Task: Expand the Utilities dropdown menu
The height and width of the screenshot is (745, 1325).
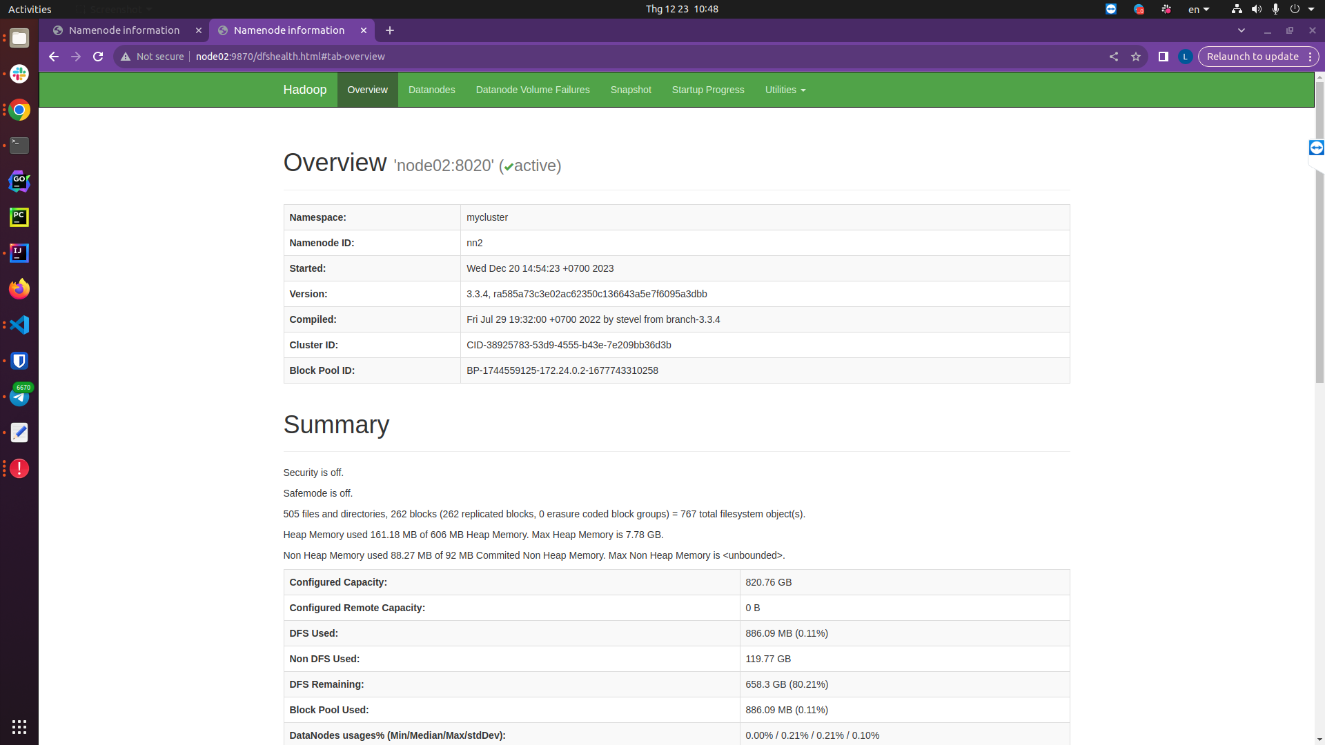Action: coord(785,90)
